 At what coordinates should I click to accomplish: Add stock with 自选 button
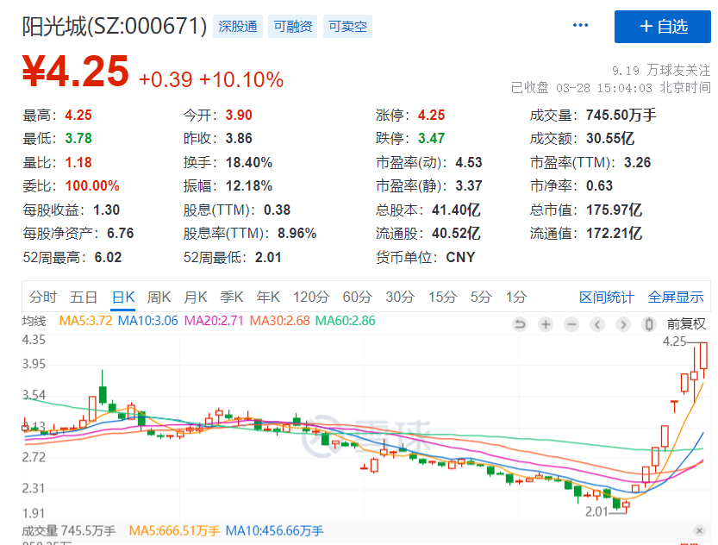tap(663, 27)
